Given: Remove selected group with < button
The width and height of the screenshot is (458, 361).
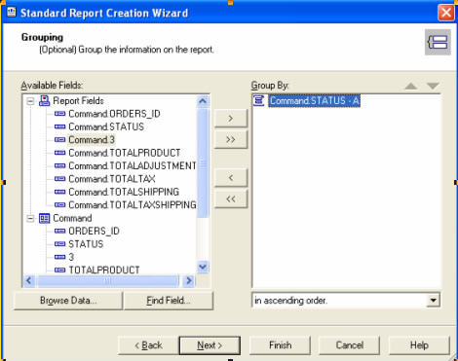Looking at the screenshot, I should pyautogui.click(x=231, y=178).
